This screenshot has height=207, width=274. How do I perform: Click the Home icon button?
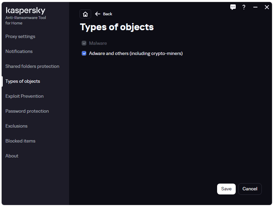click(85, 14)
